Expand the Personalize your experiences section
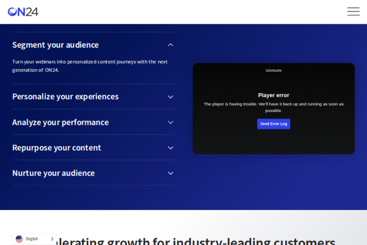 click(65, 97)
